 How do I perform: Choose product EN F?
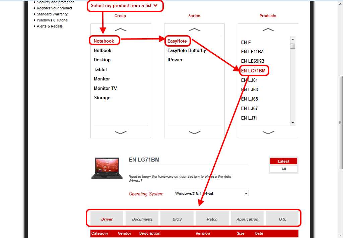246,42
